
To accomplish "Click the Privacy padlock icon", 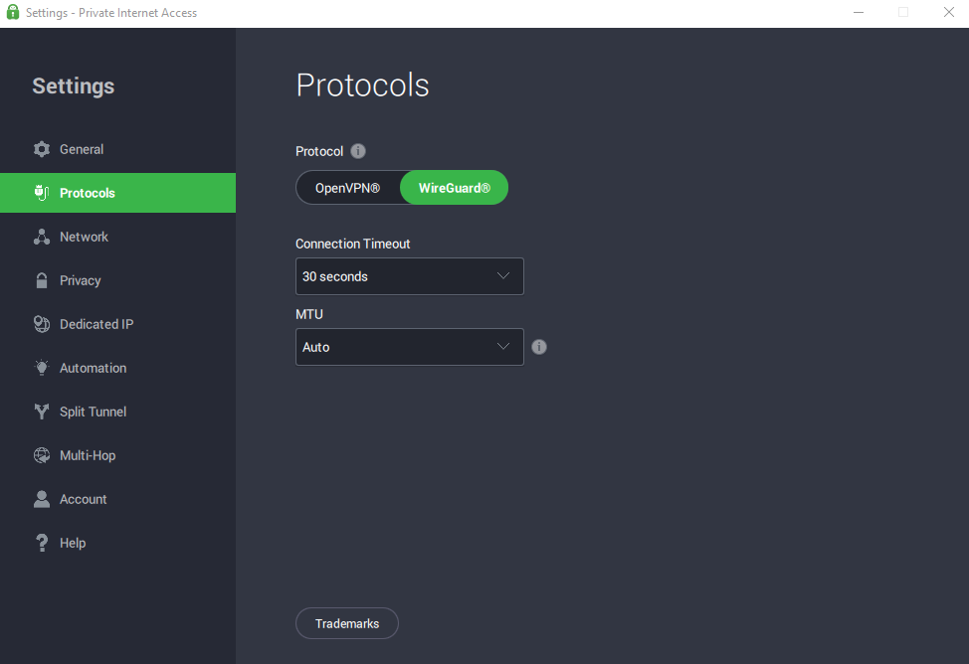I will click(42, 280).
